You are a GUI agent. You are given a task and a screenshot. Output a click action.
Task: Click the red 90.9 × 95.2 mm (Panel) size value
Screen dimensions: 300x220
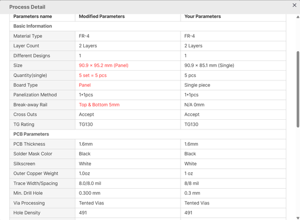click(103, 65)
